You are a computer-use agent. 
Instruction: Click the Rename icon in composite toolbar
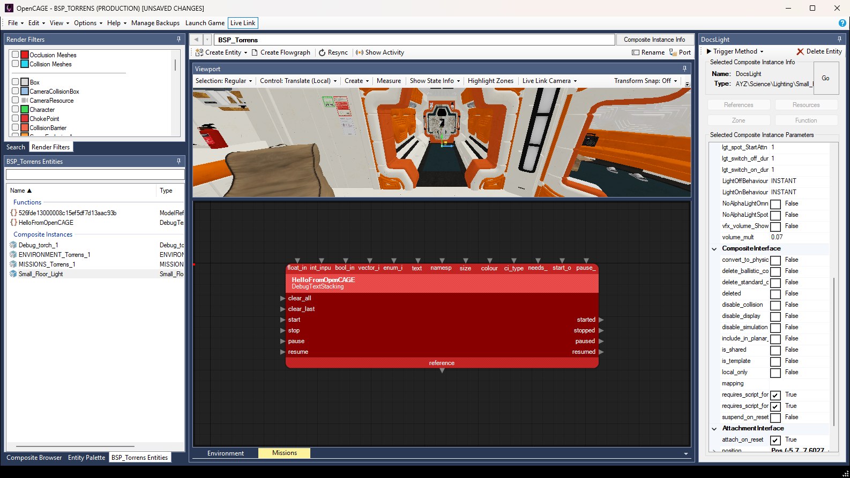tap(636, 52)
